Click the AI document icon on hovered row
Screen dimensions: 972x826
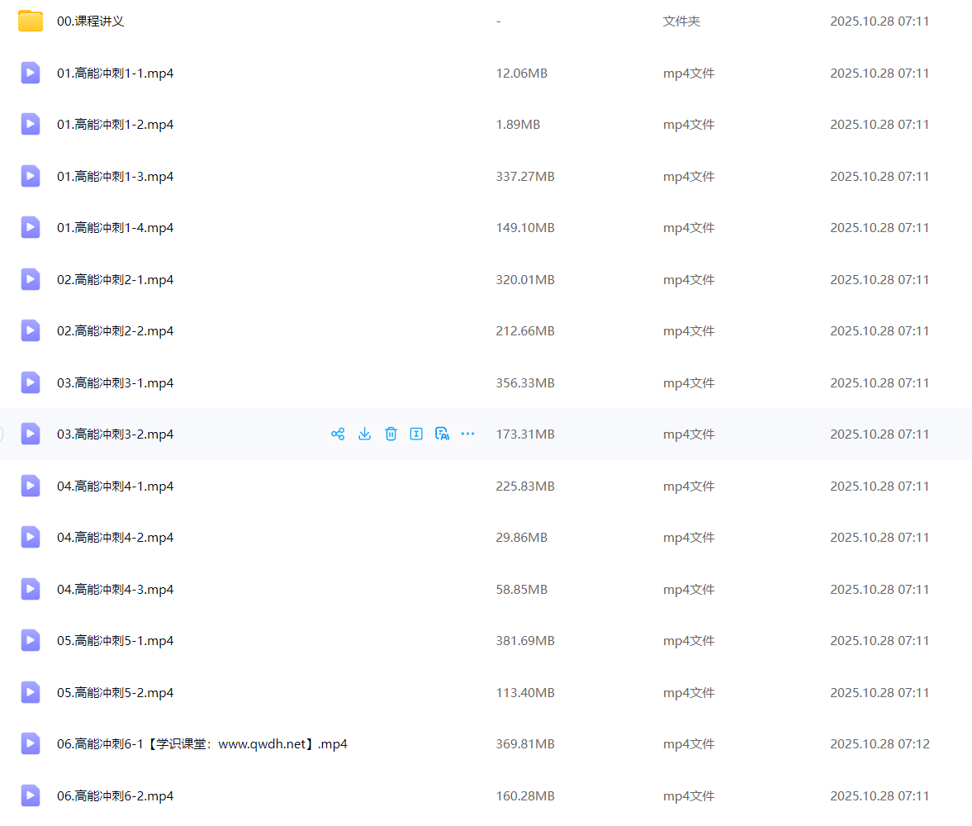442,434
